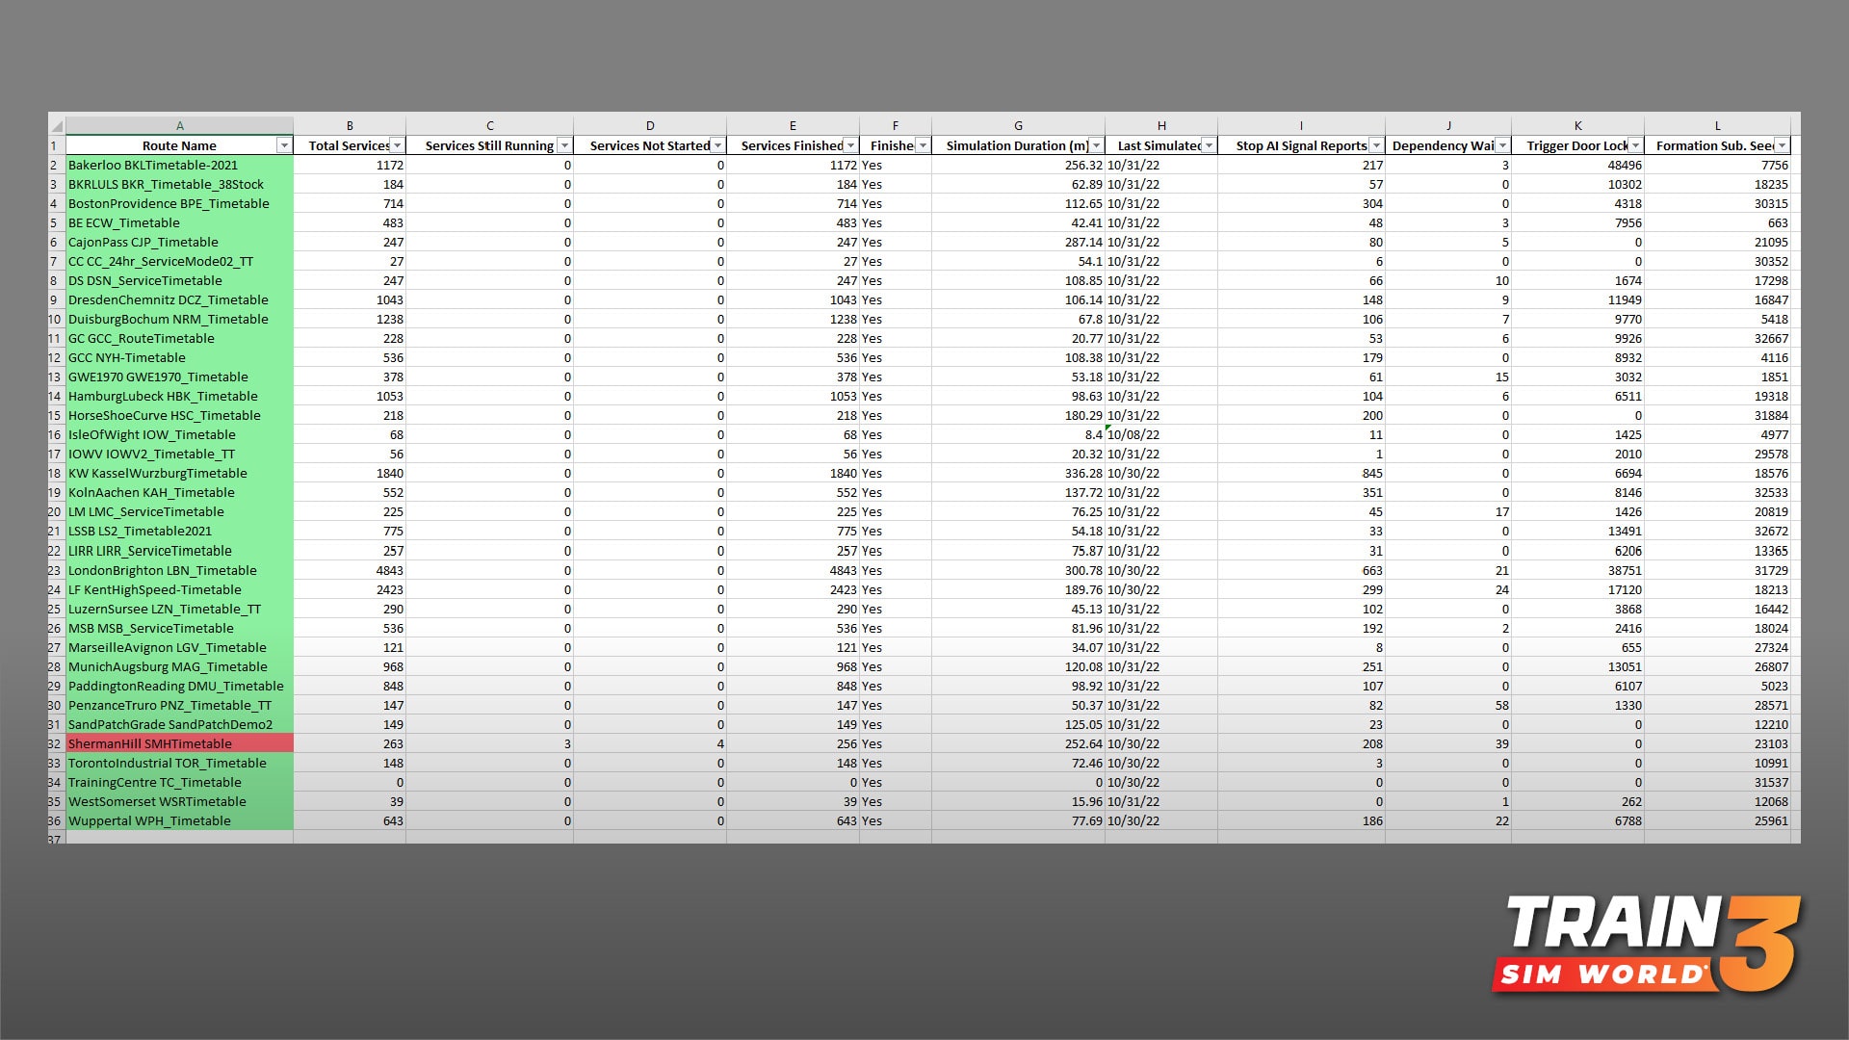Select the MSB MSB_ServiceTimetable cell

click(x=179, y=628)
